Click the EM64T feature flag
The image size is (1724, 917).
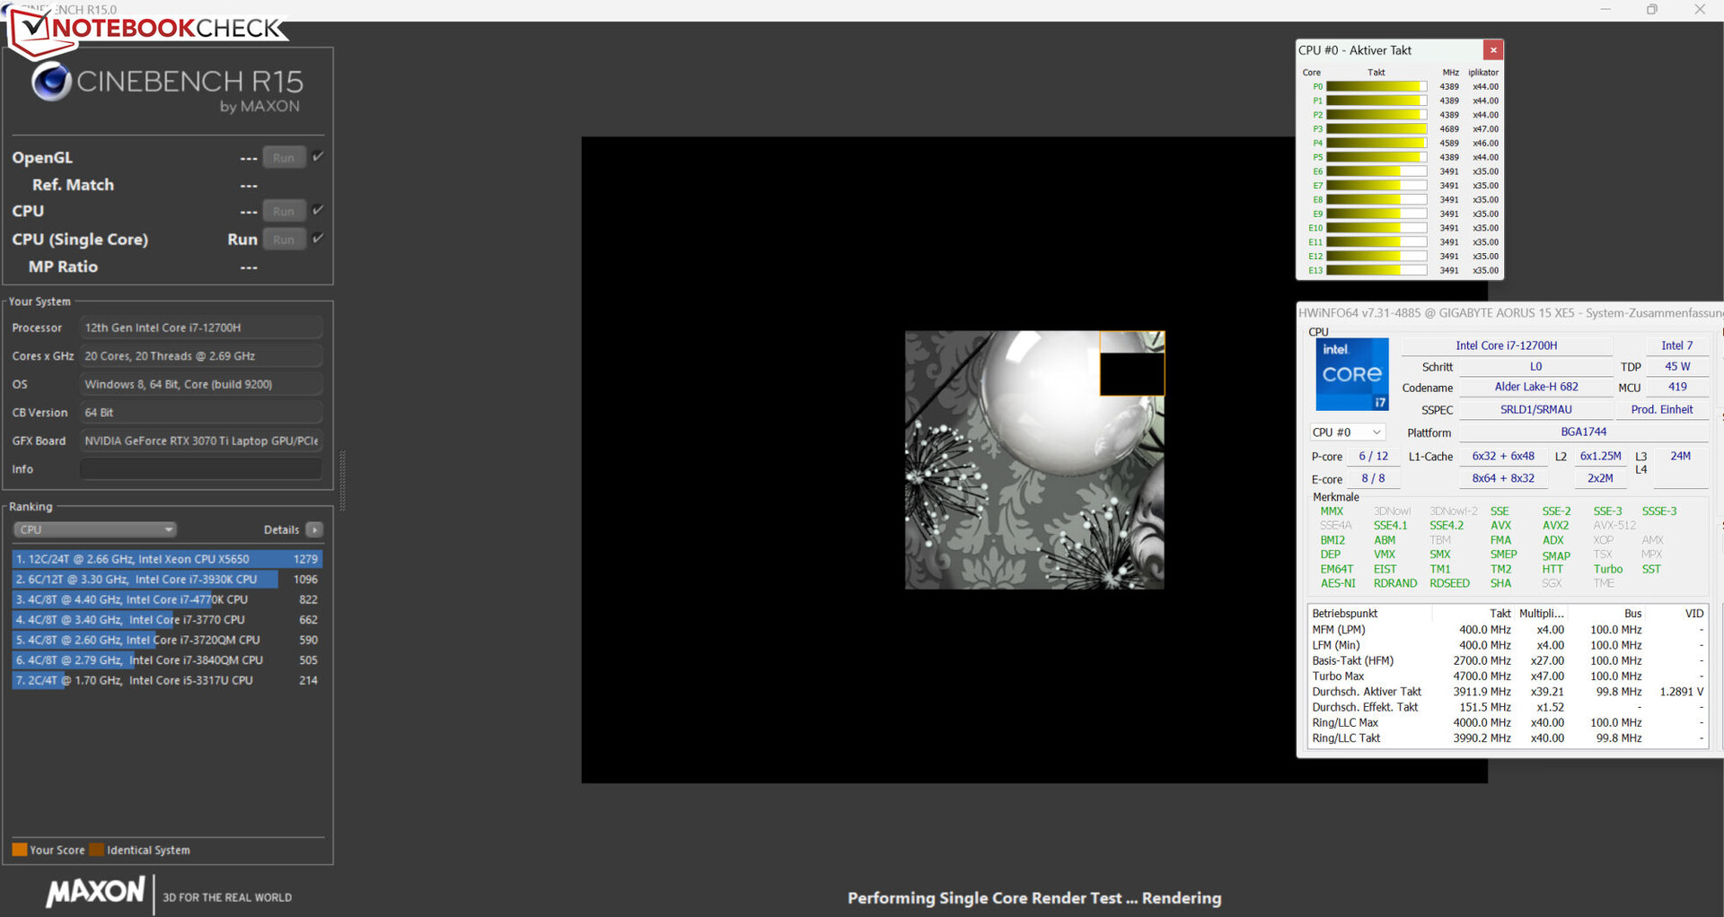[x=1337, y=570]
